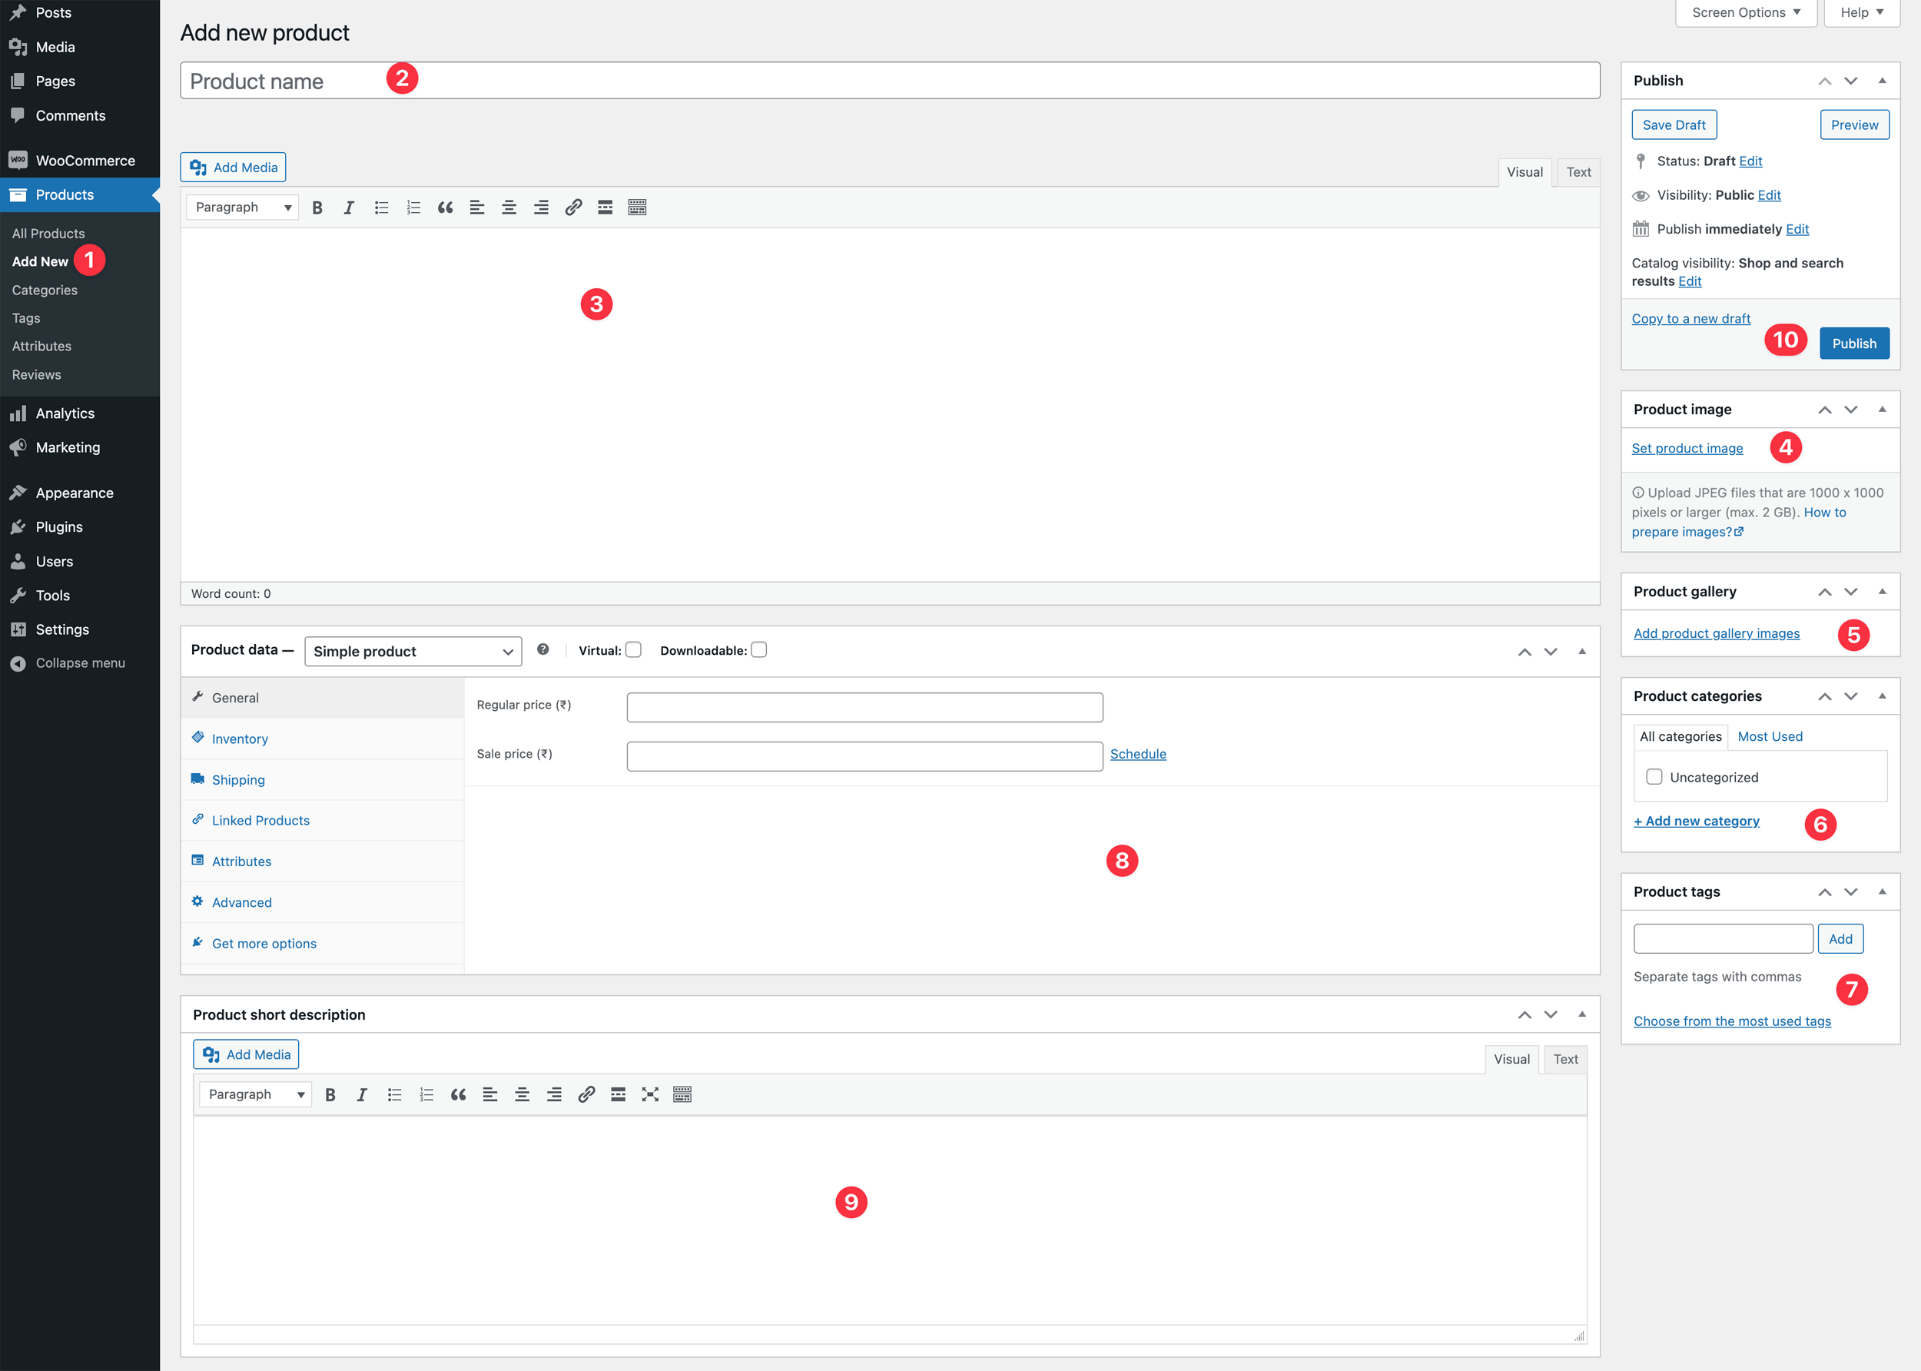Viewport: 1921px width, 1371px height.
Task: Enable the Downloadable product checkbox
Action: 758,649
